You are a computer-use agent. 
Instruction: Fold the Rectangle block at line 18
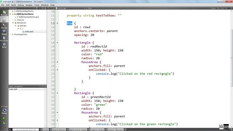coord(57,43)
